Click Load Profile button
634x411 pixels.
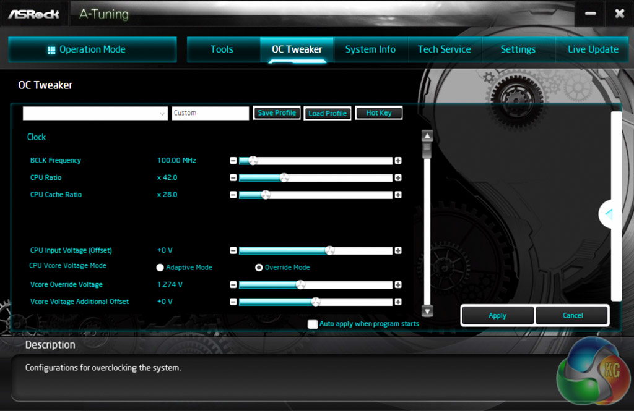pos(328,114)
